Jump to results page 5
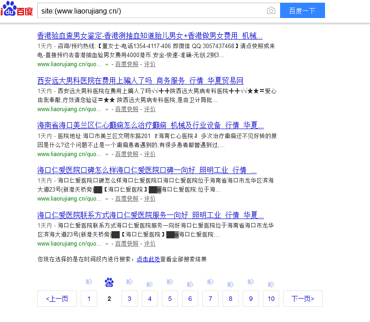 (170, 299)
